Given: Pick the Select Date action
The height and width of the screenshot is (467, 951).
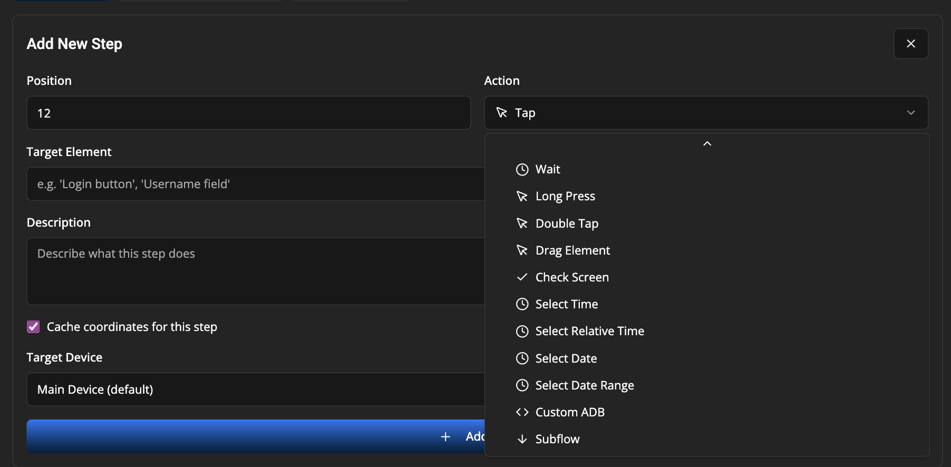Looking at the screenshot, I should [x=706, y=358].
